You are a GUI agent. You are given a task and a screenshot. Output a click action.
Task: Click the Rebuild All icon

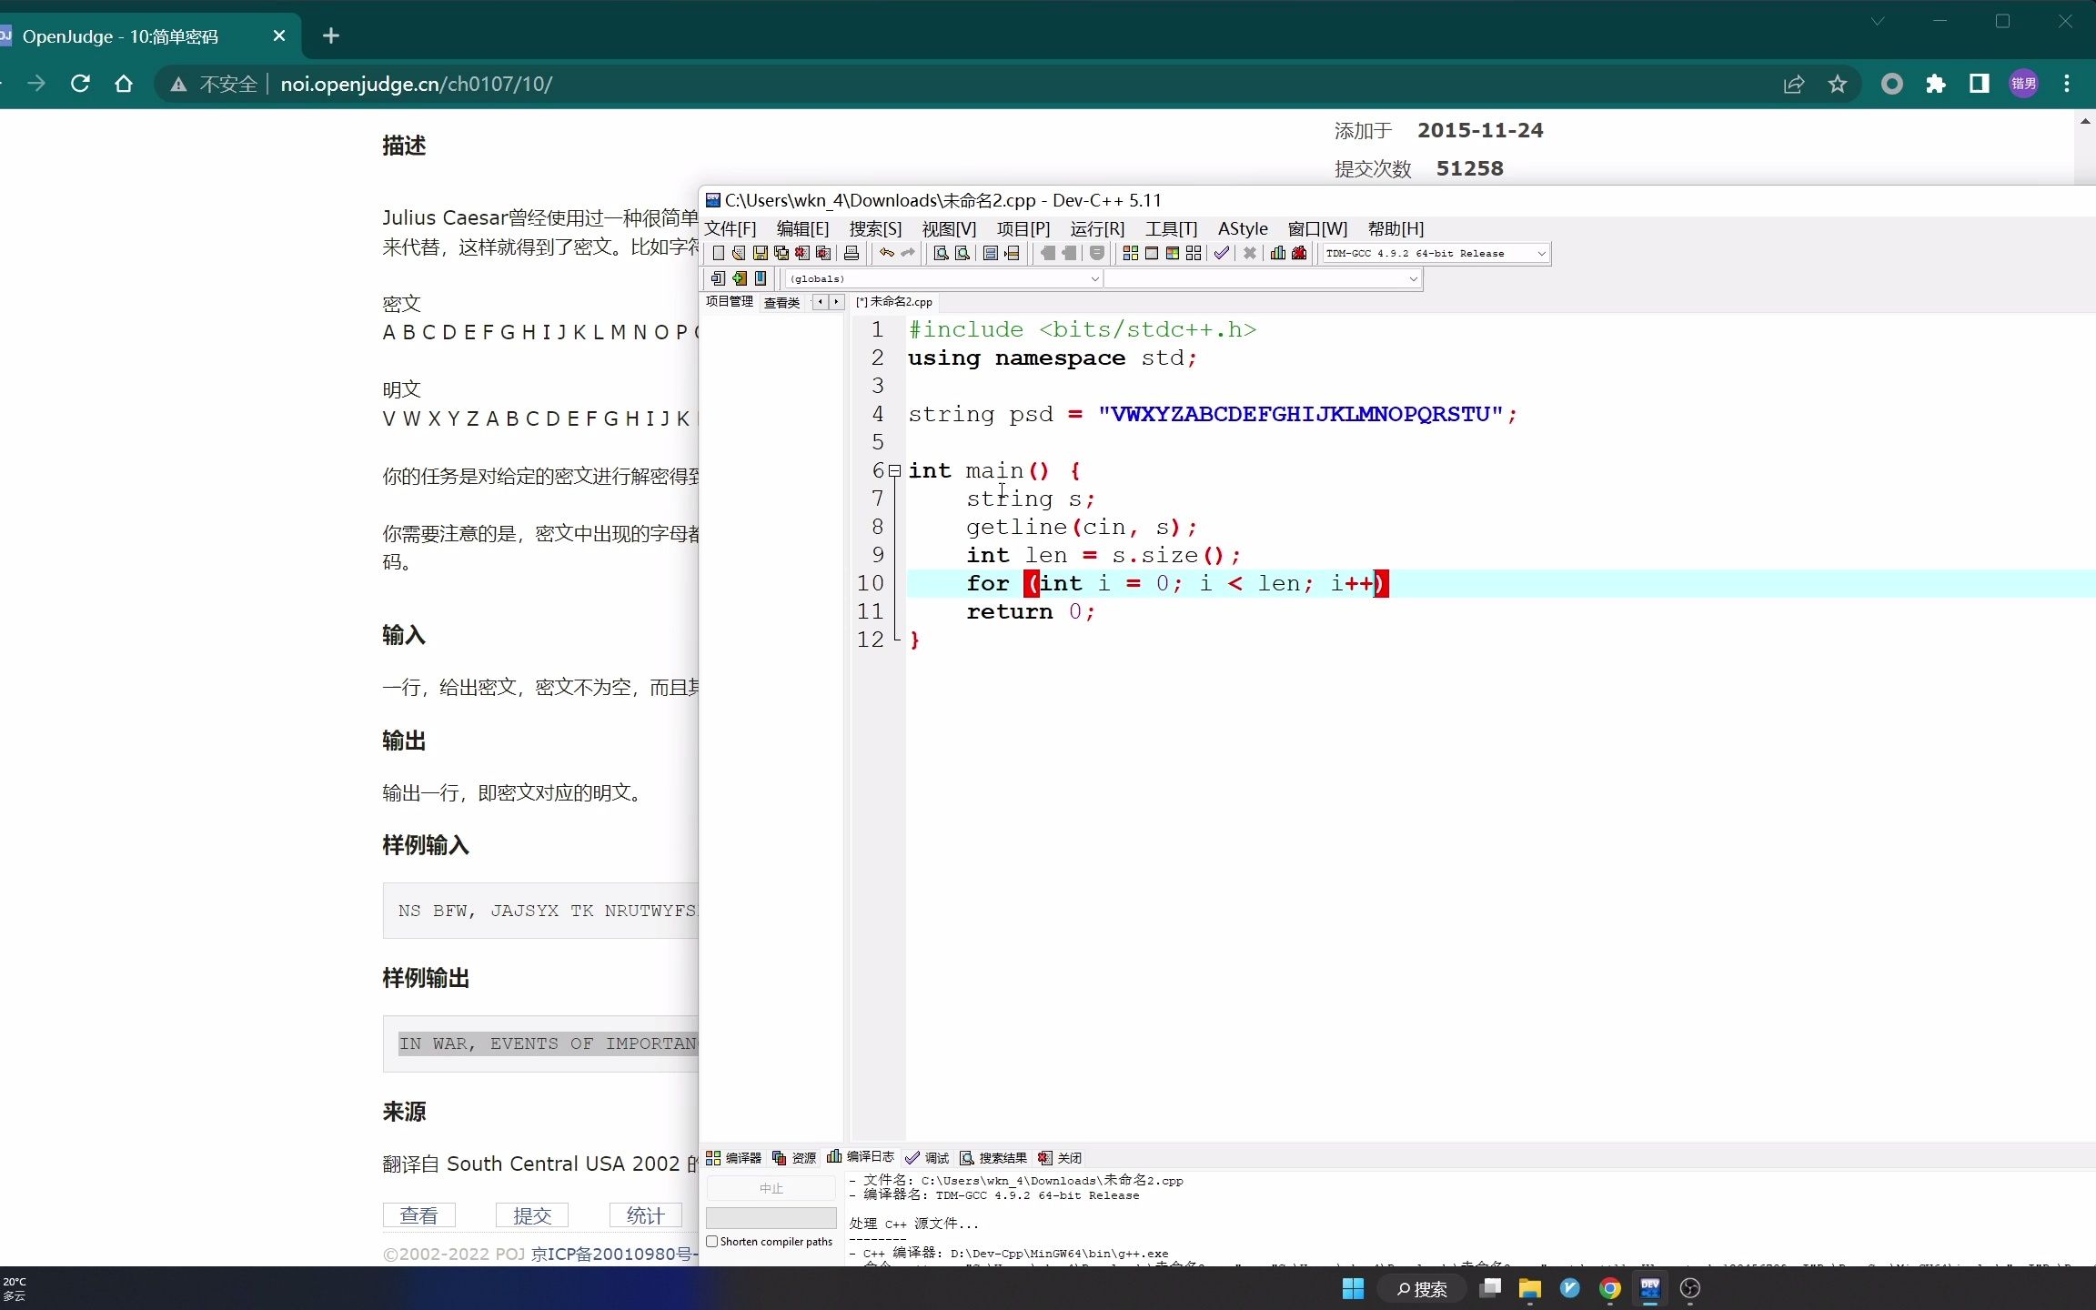coord(1194,253)
